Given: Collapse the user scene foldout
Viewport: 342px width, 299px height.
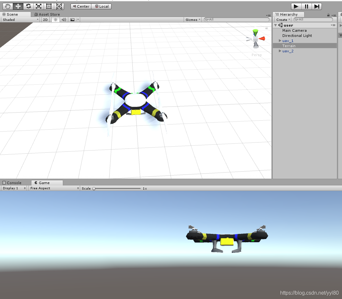Looking at the screenshot, I should click(275, 25).
